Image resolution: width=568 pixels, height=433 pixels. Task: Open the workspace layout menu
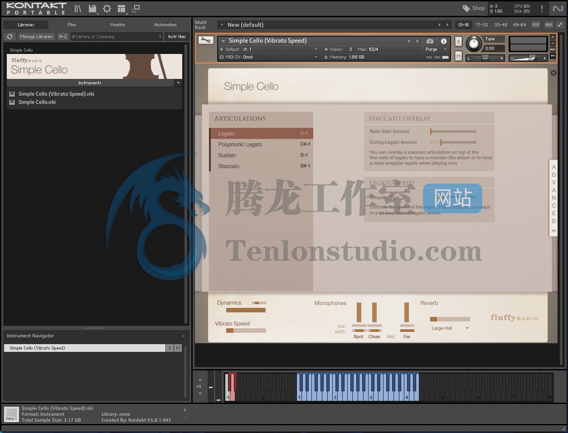pos(121,9)
